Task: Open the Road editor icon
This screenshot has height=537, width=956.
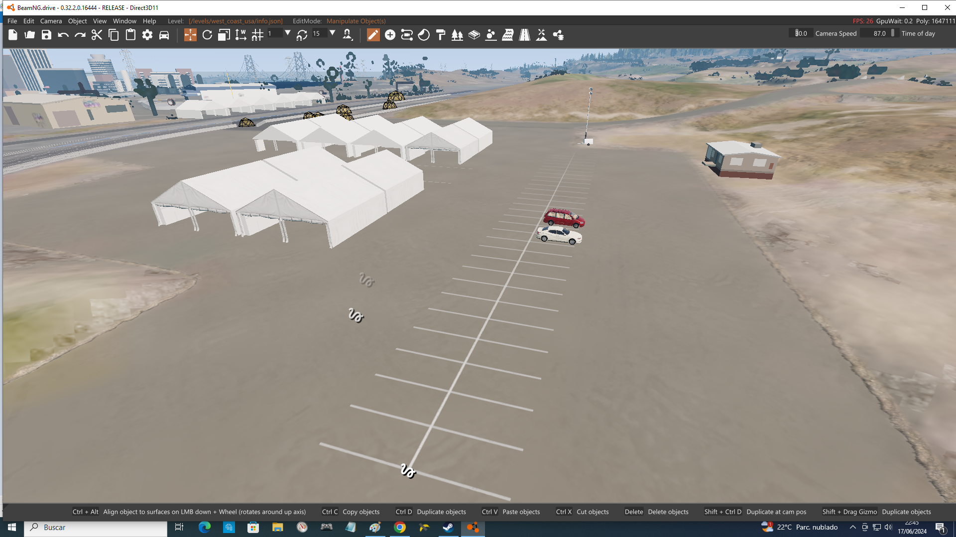Action: [524, 35]
